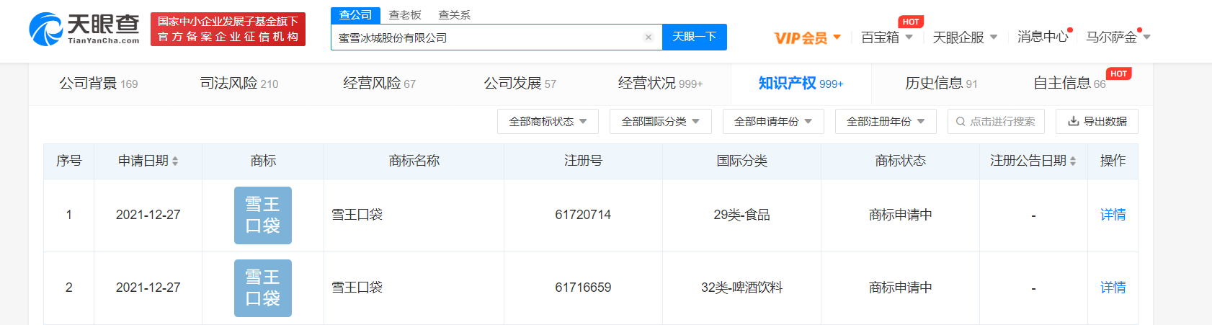The image size is (1212, 325).
Task: Select the 查公司 search tab
Action: 355,15
